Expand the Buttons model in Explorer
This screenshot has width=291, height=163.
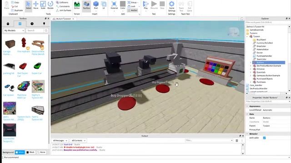click(x=251, y=62)
